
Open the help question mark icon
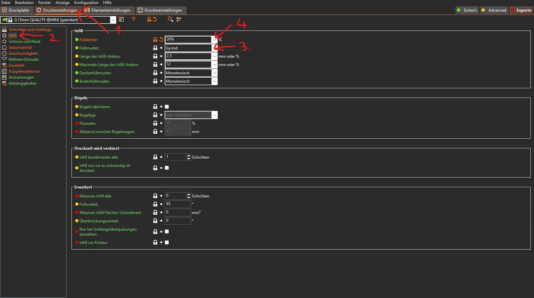click(133, 19)
